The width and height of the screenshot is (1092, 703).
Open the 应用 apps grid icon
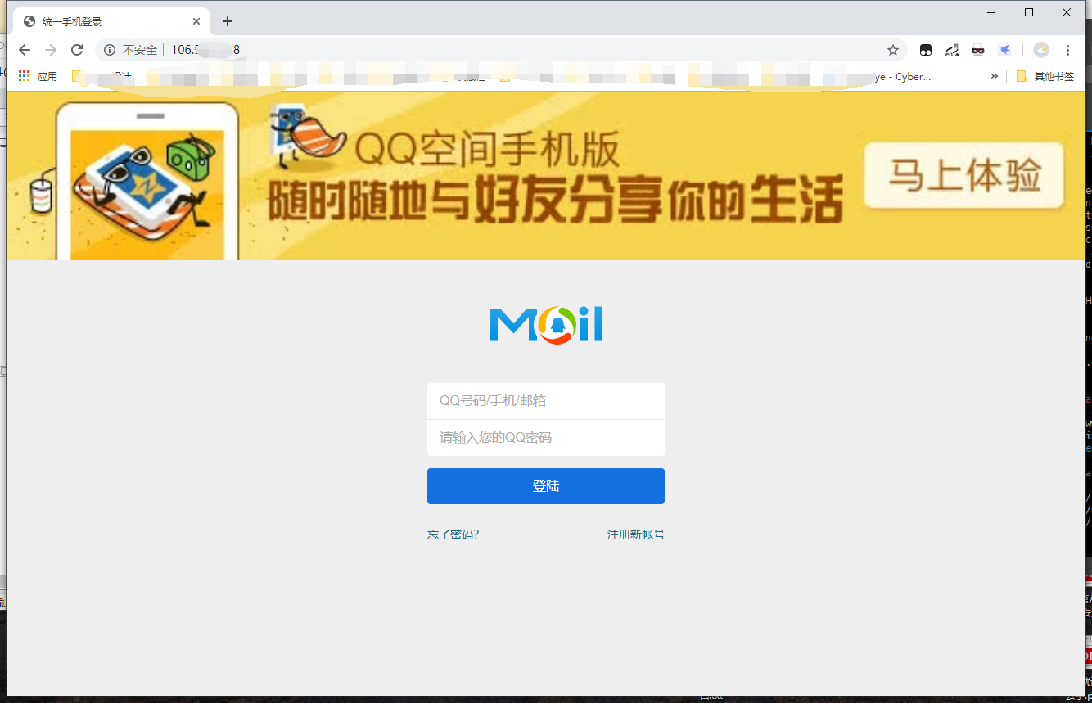[x=25, y=76]
